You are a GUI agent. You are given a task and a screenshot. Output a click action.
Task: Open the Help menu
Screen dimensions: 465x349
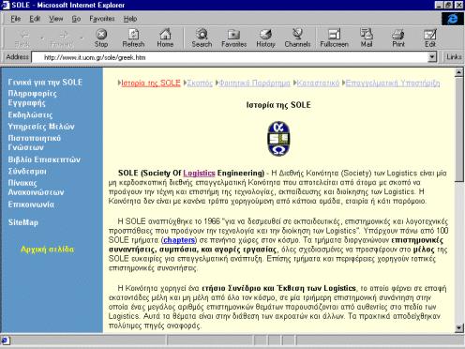130,19
